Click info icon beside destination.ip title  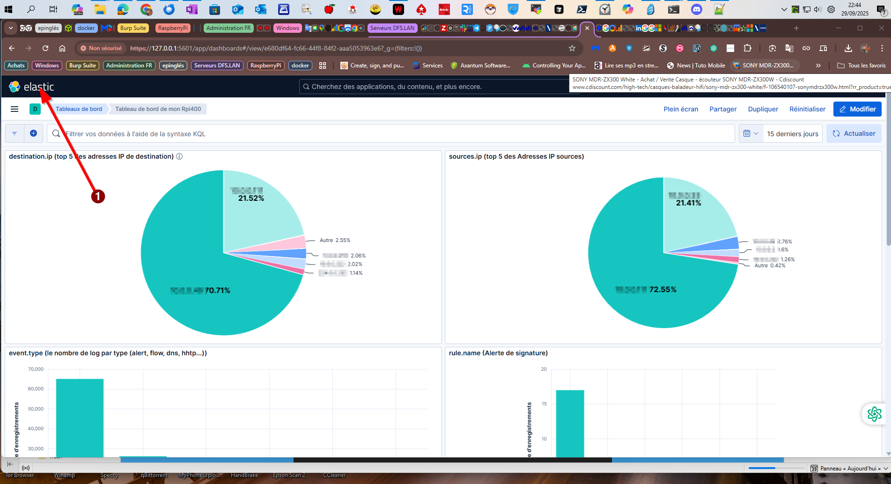pyautogui.click(x=179, y=156)
